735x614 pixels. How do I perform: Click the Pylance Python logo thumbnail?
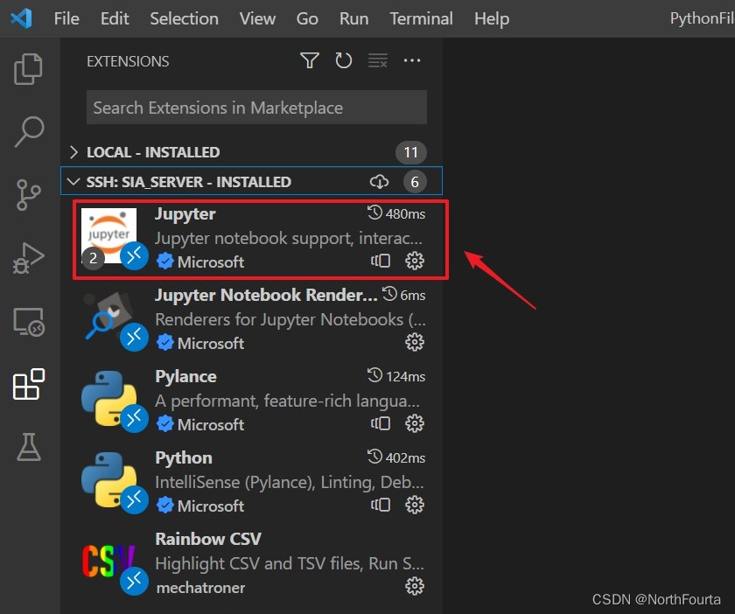tap(108, 398)
